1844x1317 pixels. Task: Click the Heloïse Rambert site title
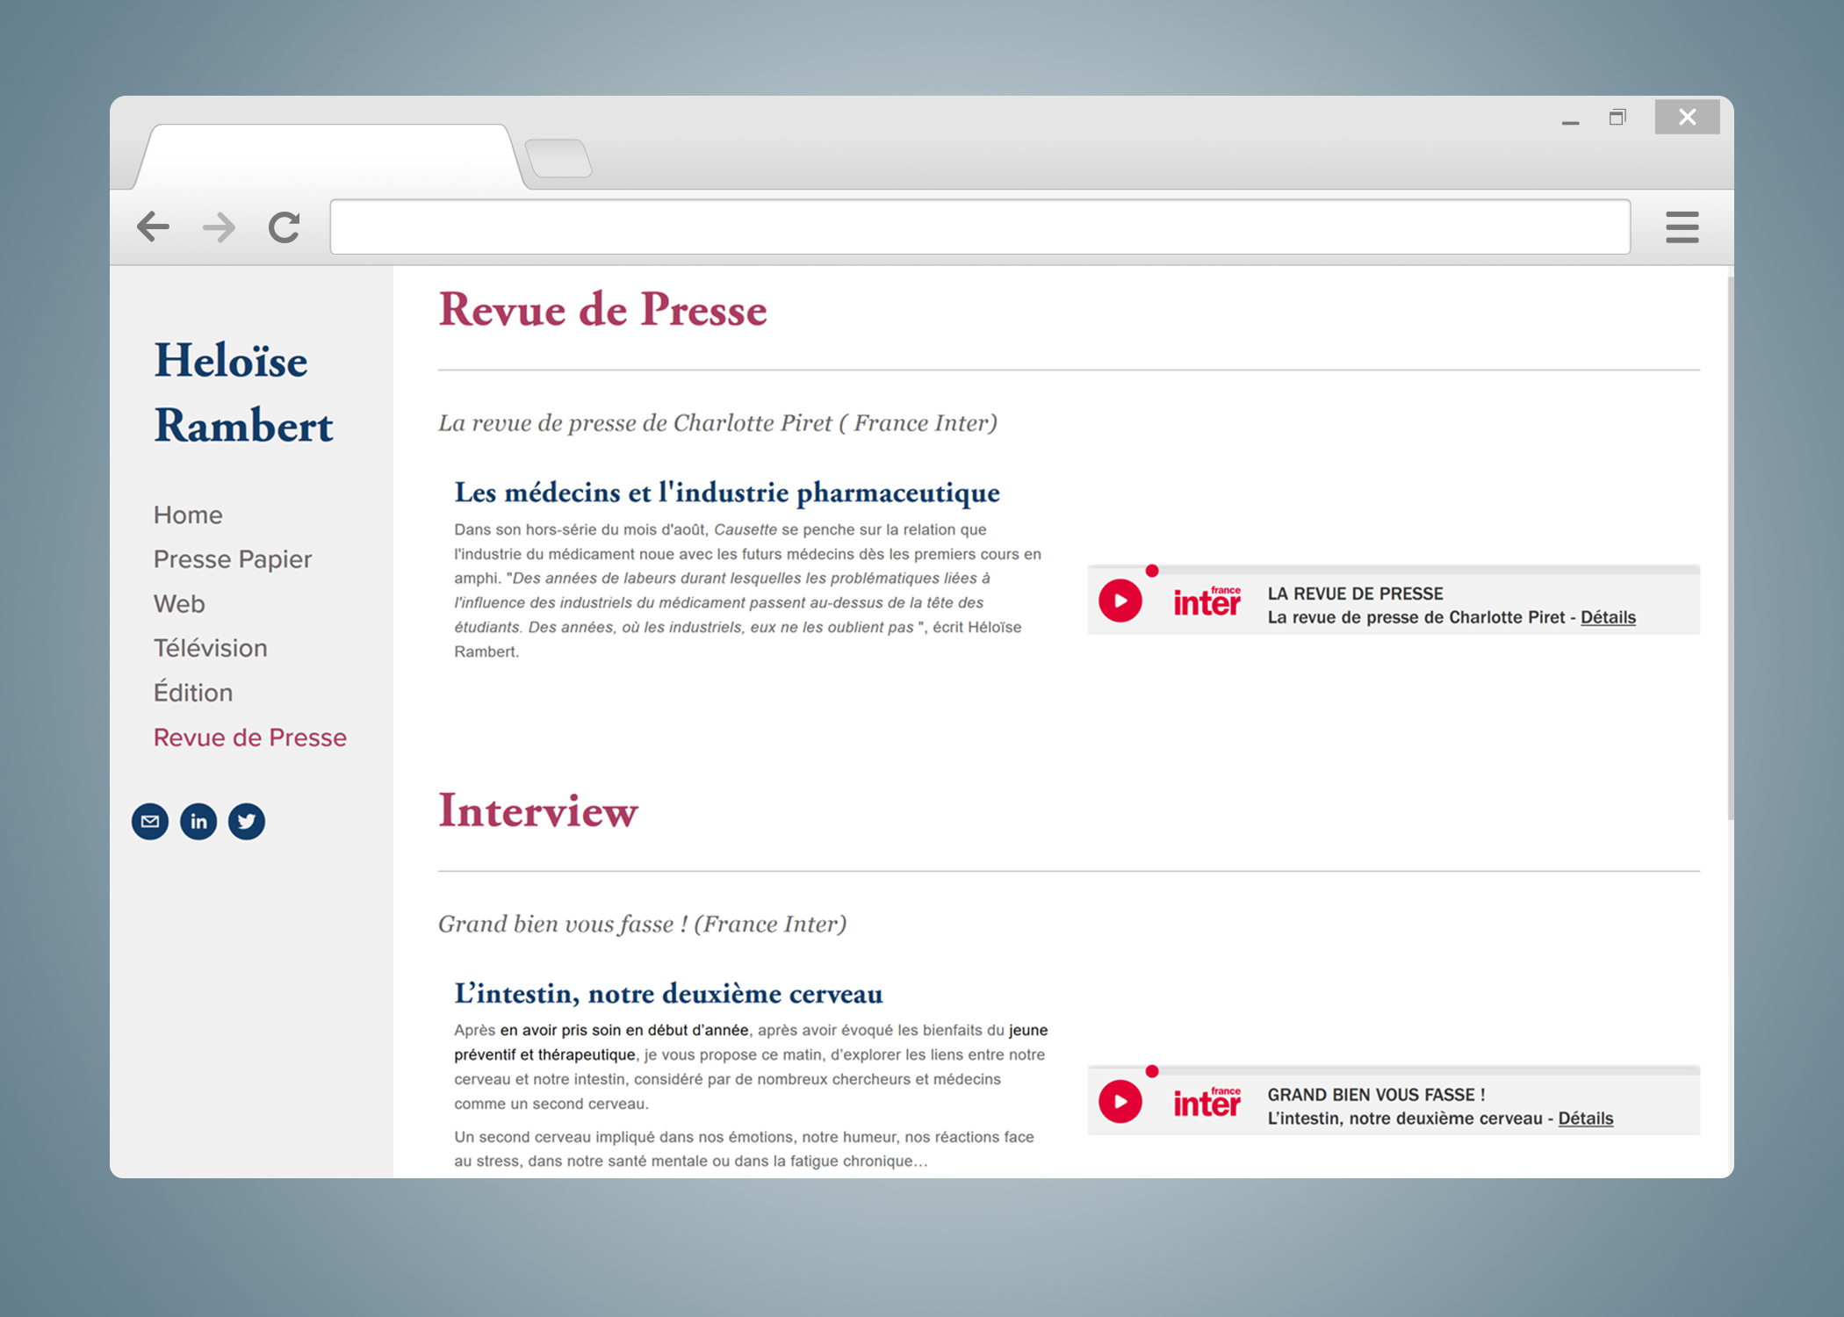click(243, 392)
